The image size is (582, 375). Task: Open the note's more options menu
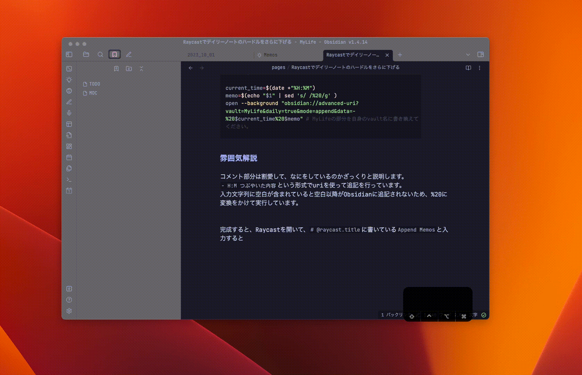pyautogui.click(x=480, y=68)
